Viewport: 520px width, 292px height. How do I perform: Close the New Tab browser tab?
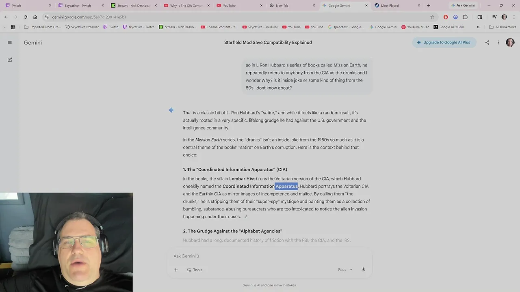pyautogui.click(x=314, y=6)
